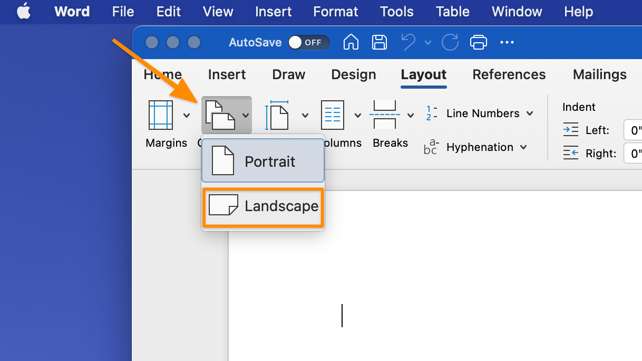Screen dimensions: 642x361
Task: Click the Right indent input field
Action: [x=633, y=154]
